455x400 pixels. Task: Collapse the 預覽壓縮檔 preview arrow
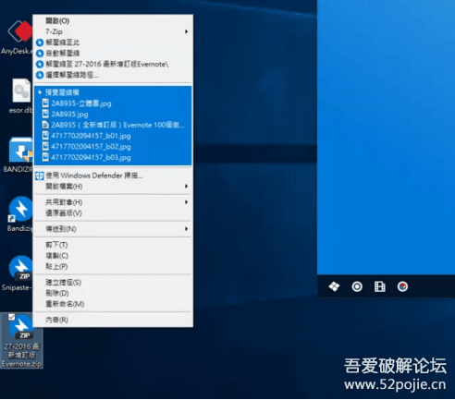coord(40,92)
